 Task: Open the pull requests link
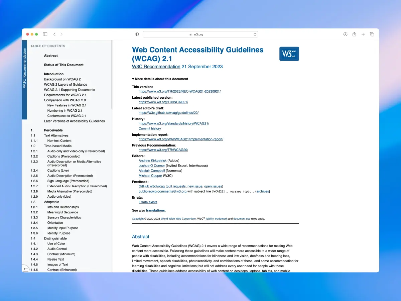[176, 186]
